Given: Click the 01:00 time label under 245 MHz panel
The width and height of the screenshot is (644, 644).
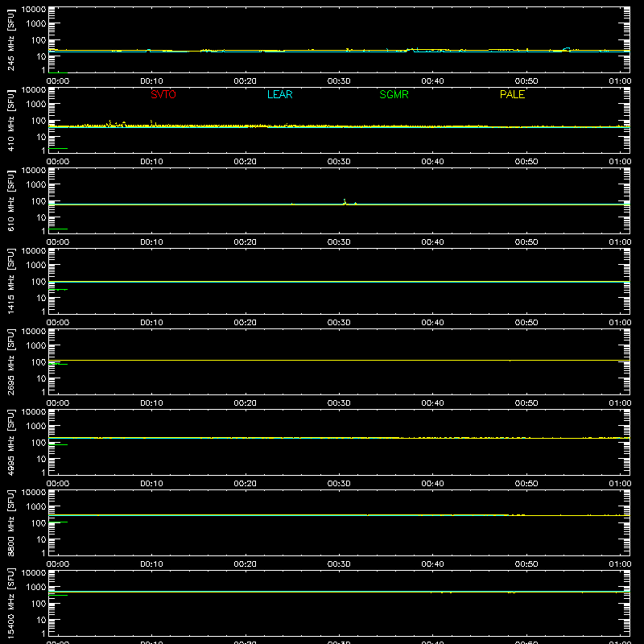Looking at the screenshot, I should coord(620,81).
